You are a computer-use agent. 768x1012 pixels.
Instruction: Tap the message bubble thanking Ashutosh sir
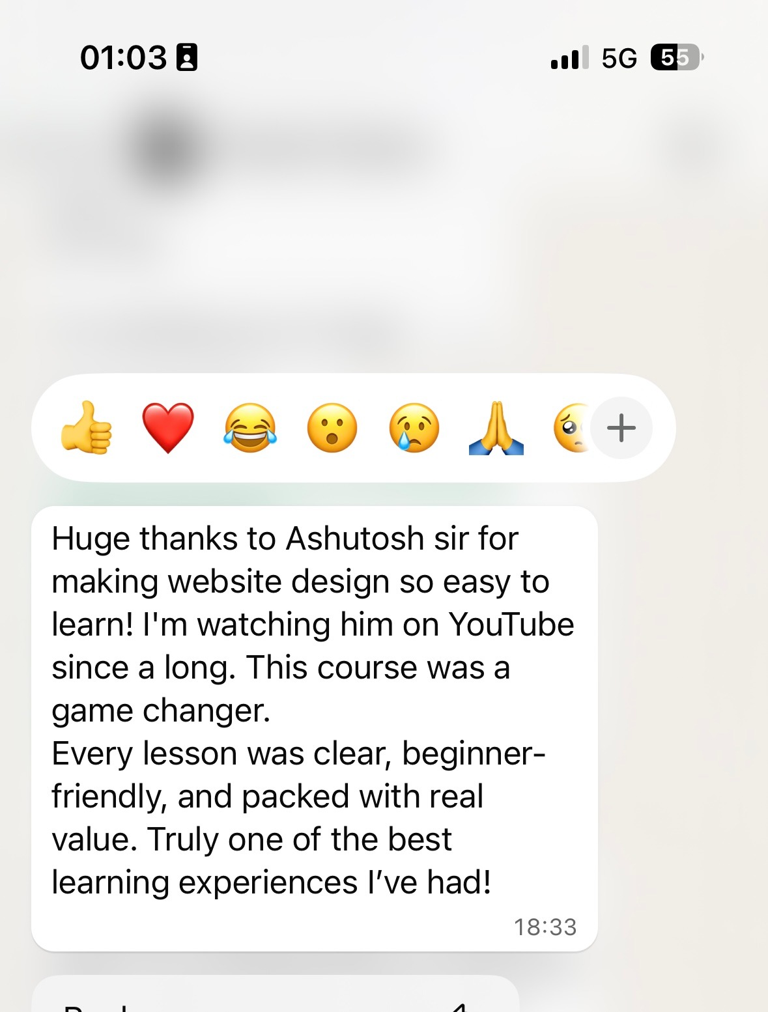tap(315, 729)
